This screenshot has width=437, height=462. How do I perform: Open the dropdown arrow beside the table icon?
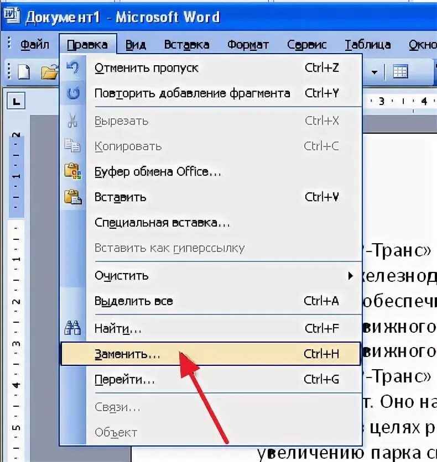click(x=374, y=72)
